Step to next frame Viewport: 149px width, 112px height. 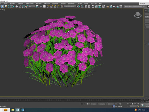[135, 104]
